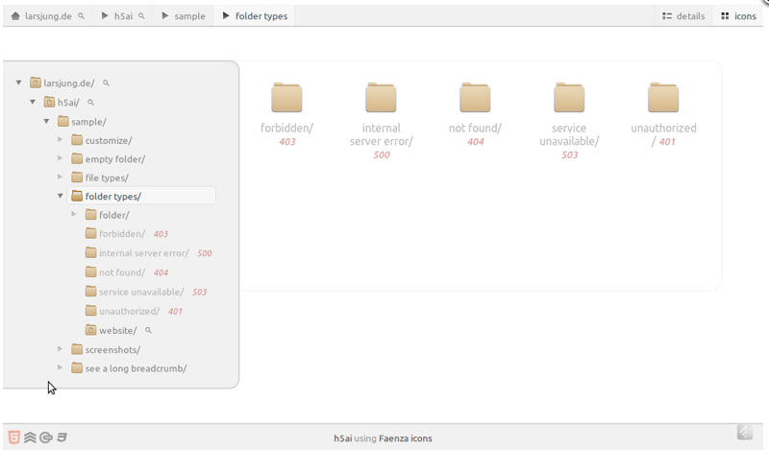Image resolution: width=769 pixels, height=450 pixels.
Task: Open the internal server error folder icon
Action: point(381,98)
